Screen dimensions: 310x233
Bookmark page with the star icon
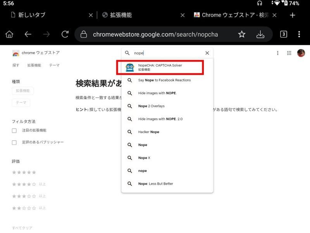click(241, 34)
